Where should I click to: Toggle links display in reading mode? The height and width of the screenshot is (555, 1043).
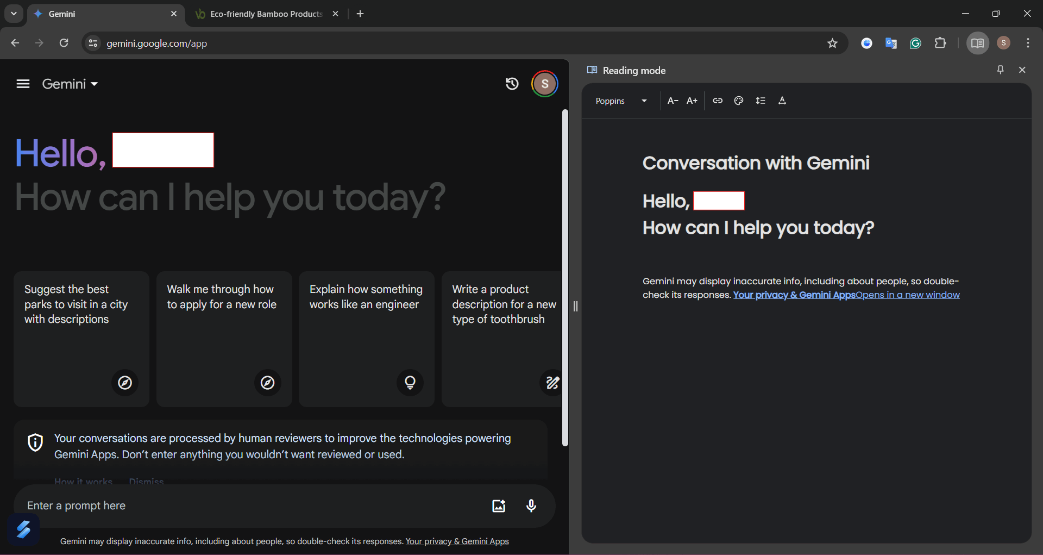tap(718, 101)
